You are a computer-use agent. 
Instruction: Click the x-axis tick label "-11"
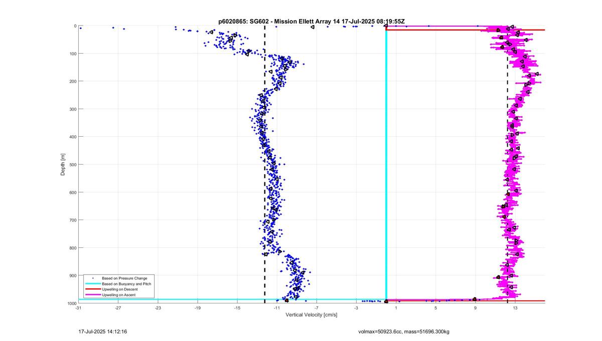point(277,308)
